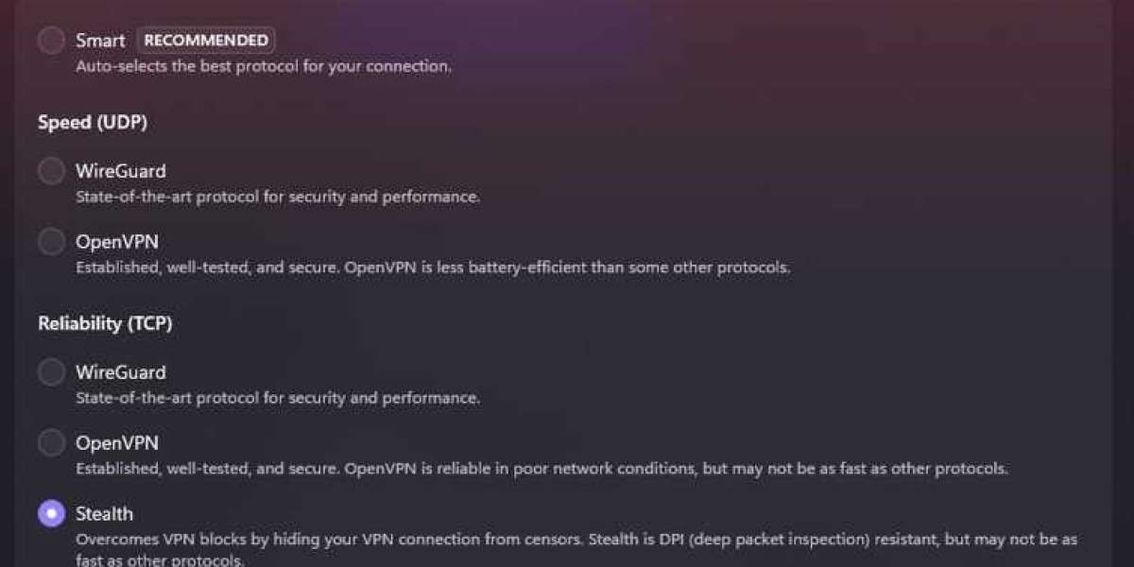Click the Speed (UDP) section heading
Viewport: 1134px width, 567px height.
[x=93, y=122]
